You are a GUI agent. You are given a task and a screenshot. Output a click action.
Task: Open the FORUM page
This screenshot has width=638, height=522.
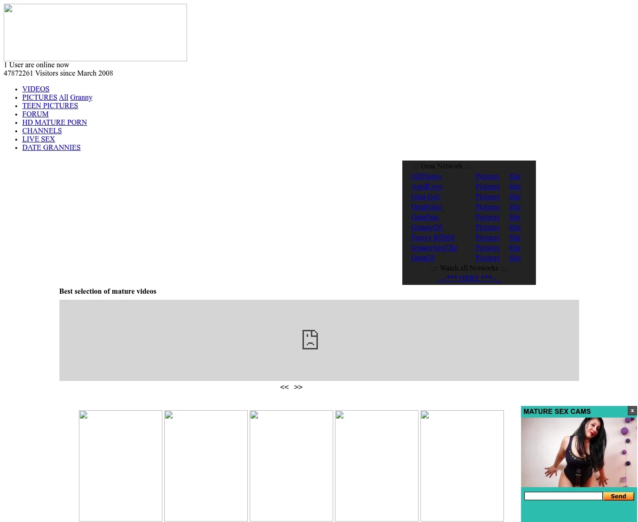pyautogui.click(x=35, y=114)
